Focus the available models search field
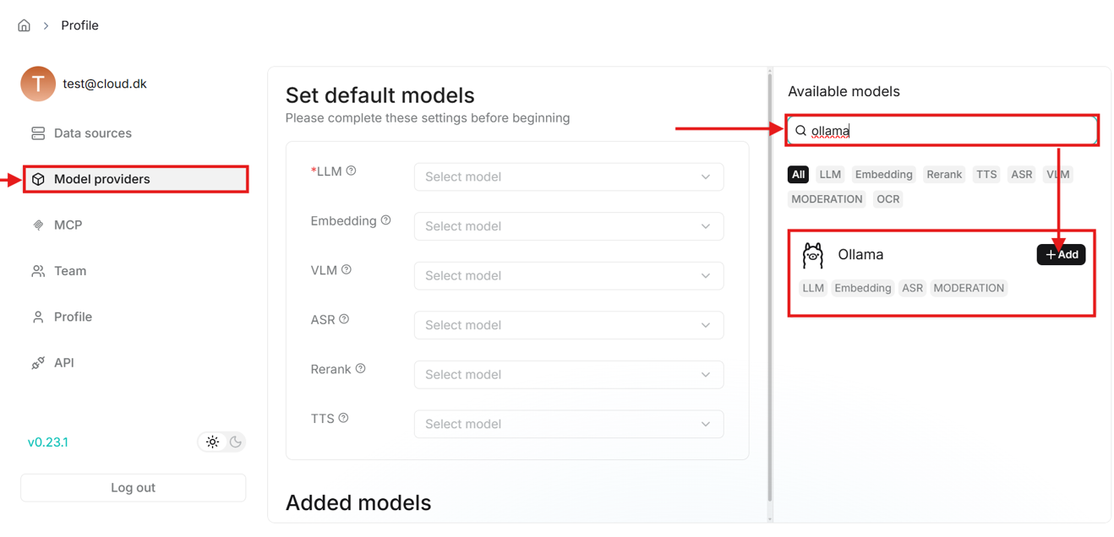The width and height of the screenshot is (1114, 537). click(947, 131)
